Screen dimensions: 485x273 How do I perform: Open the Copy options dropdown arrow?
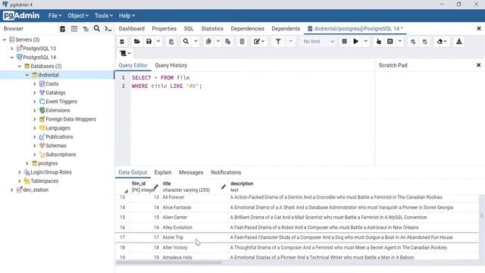pos(218,41)
